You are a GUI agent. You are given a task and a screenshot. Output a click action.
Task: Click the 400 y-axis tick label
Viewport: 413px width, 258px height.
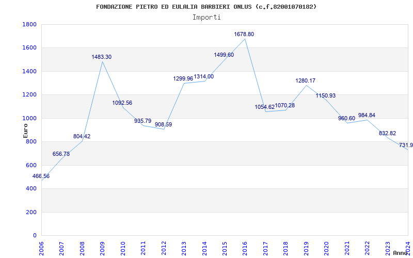click(31, 189)
